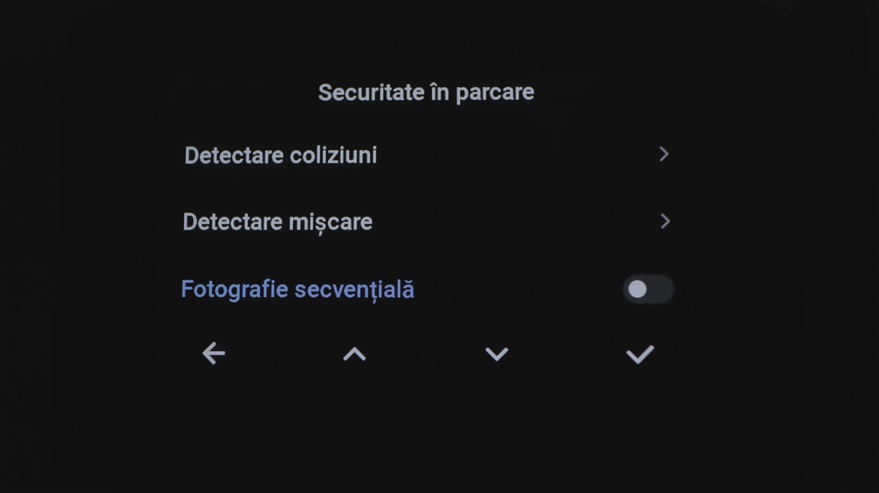Viewport: 879px width, 493px height.
Task: Tap the OK tick icon
Action: pos(639,355)
